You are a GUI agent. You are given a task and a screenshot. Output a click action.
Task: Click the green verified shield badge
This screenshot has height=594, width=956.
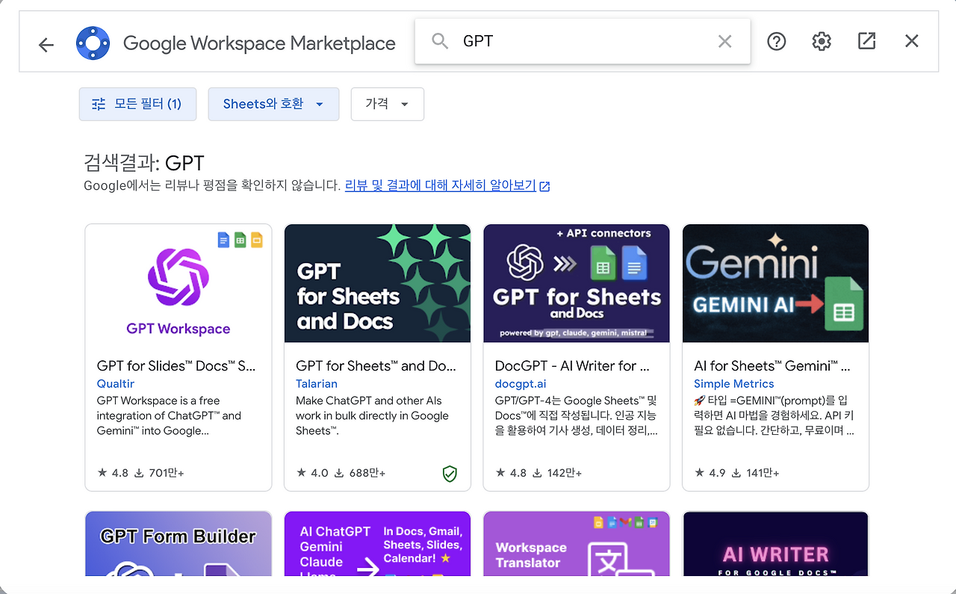coord(450,473)
